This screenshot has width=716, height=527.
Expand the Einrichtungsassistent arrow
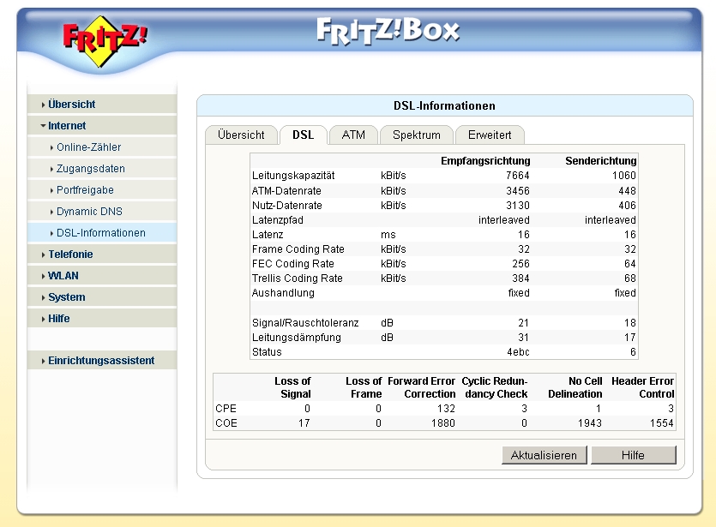44,361
